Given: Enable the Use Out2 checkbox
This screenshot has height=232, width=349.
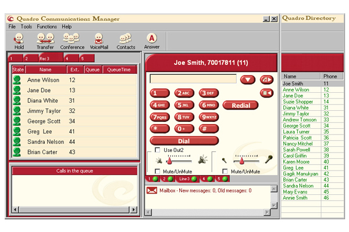Looking at the screenshot, I should coord(158,150).
